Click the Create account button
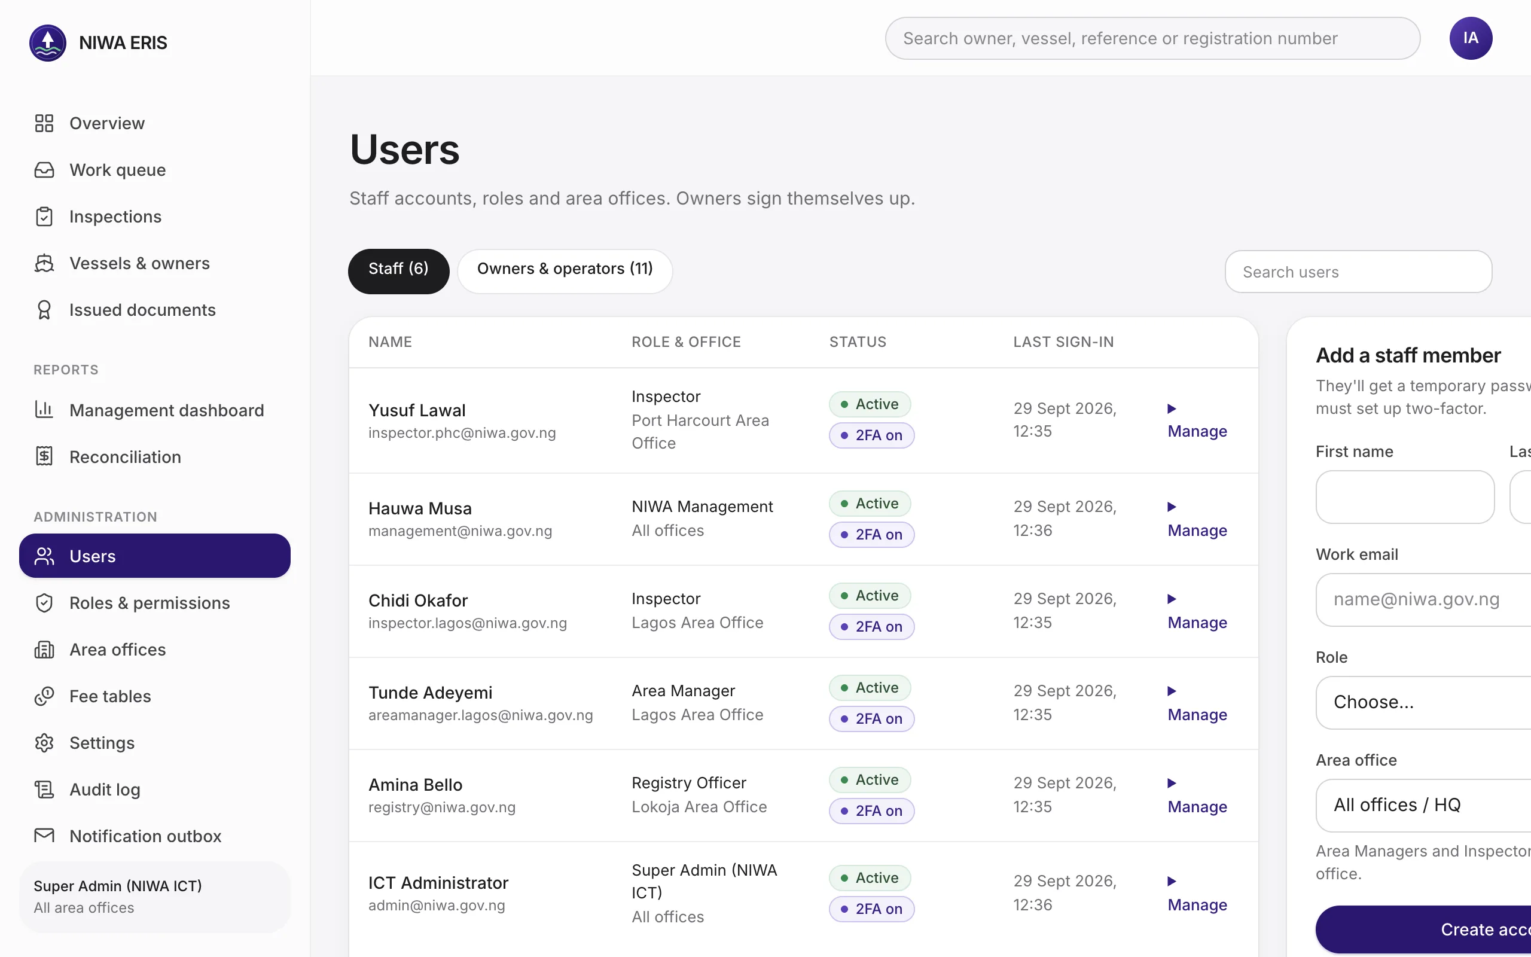 click(1423, 929)
